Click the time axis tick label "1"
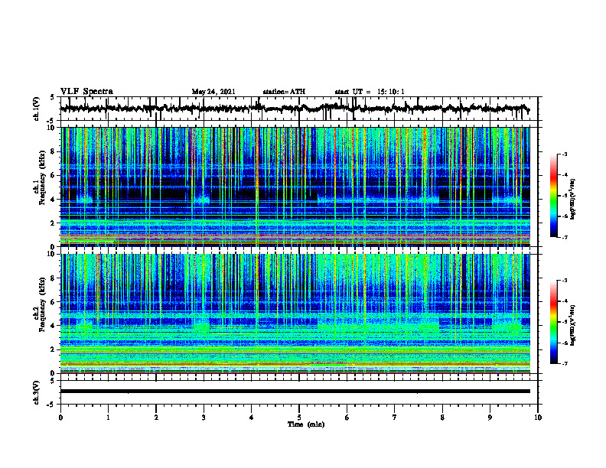This screenshot has height=468, width=606. coord(108,418)
